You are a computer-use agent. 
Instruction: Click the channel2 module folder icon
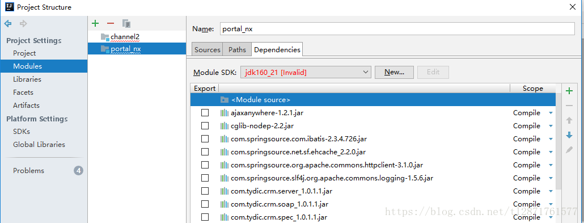point(105,37)
